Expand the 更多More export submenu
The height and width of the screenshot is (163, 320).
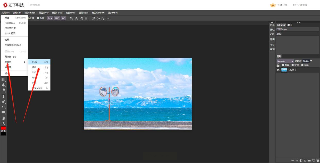pos(39,88)
